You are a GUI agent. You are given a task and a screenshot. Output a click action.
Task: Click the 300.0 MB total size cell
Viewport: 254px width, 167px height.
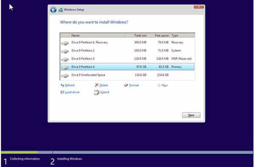coord(140,42)
